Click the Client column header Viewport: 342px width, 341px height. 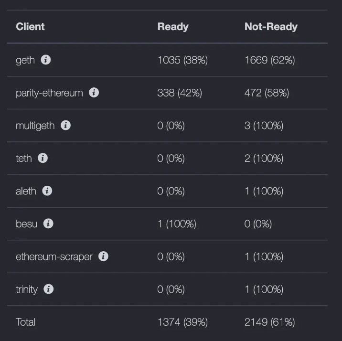30,27
